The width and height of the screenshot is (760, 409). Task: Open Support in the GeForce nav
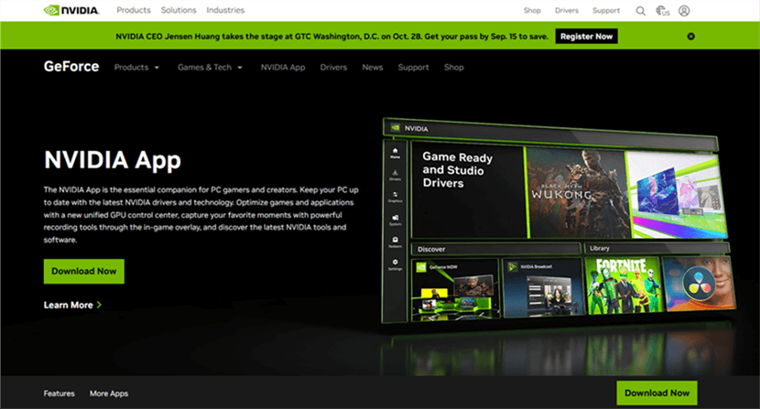coord(414,68)
